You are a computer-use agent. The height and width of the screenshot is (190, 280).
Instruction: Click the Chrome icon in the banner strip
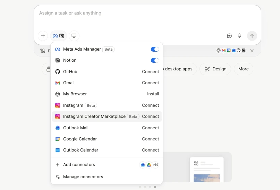pyautogui.click(x=218, y=51)
